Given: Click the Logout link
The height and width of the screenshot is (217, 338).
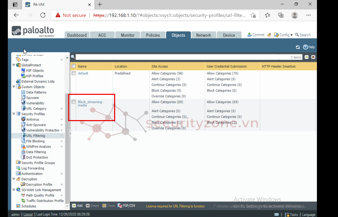Looking at the screenshot, I should pos(28,214).
